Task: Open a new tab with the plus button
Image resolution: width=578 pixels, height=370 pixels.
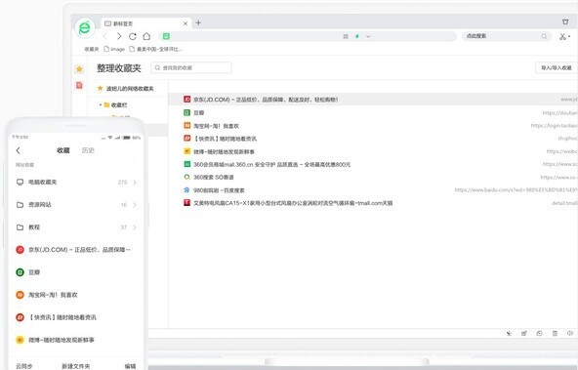Action: [x=198, y=22]
